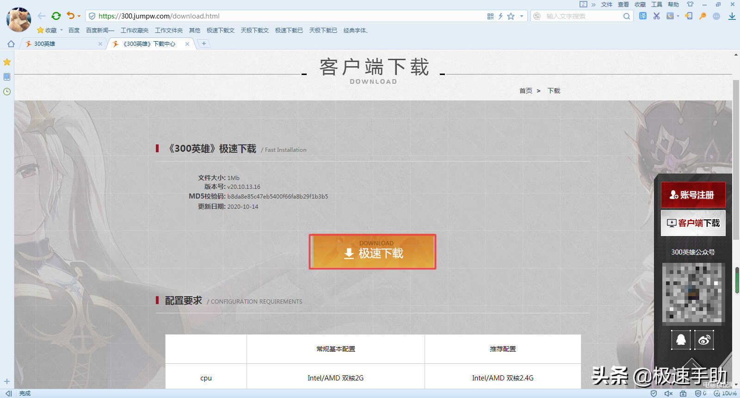740x398 pixels.
Task: Open history clock icon in sidebar
Action: pyautogui.click(x=7, y=92)
